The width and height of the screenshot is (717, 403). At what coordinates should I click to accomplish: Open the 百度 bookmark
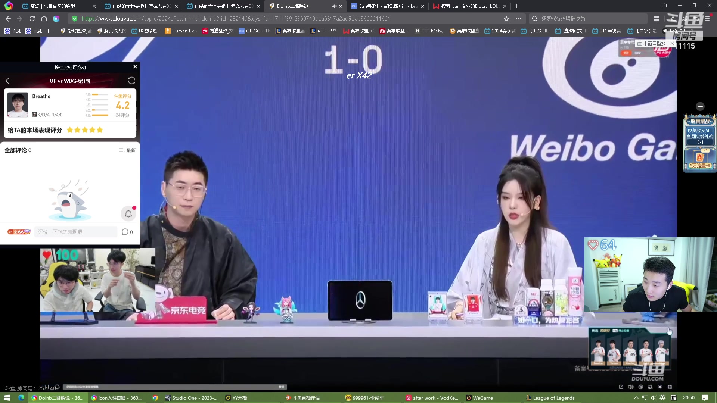[13, 31]
